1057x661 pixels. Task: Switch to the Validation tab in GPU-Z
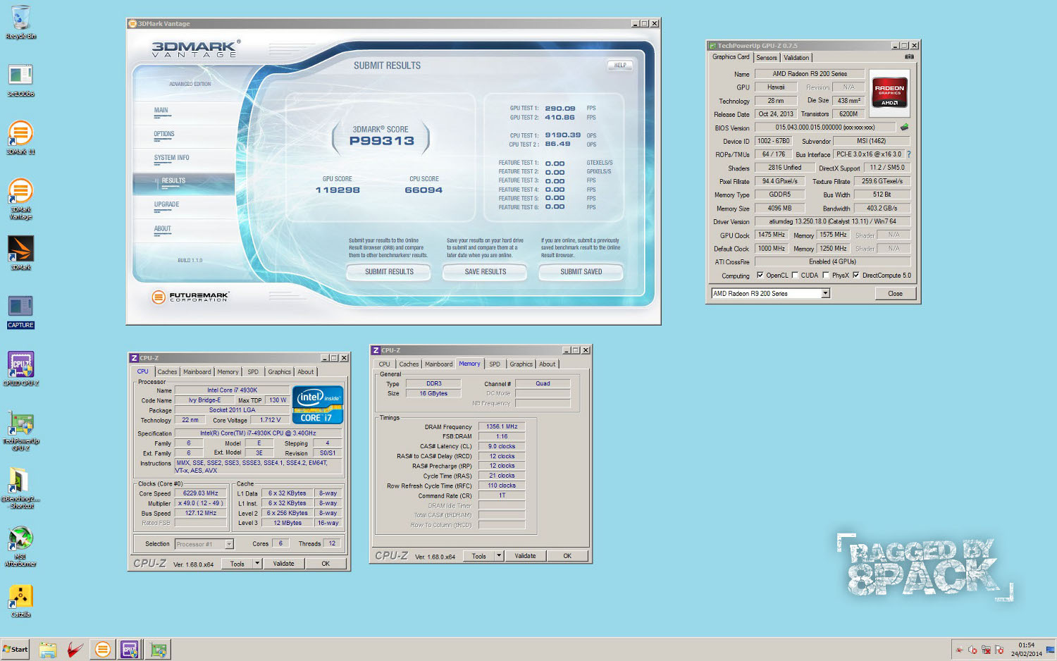[796, 58]
